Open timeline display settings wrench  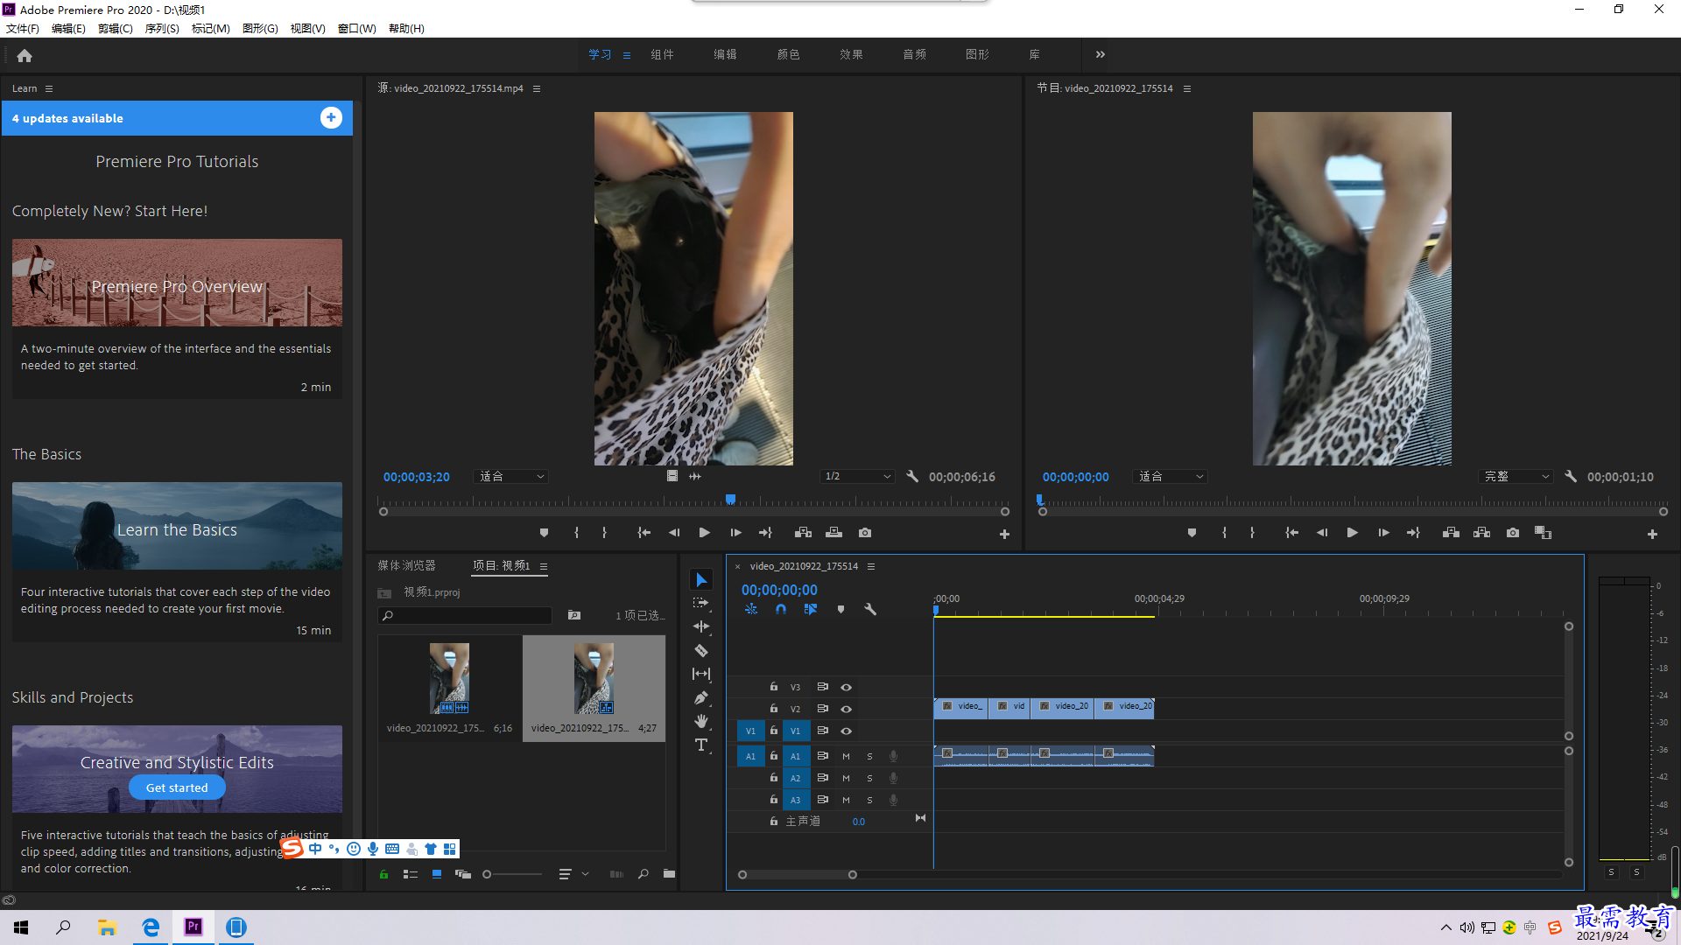(870, 609)
